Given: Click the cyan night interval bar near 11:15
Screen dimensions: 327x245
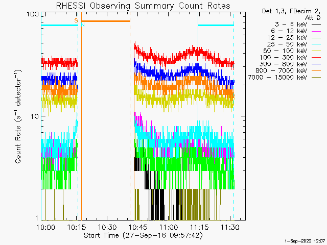Looking at the screenshot, I should pyautogui.click(x=216, y=25).
